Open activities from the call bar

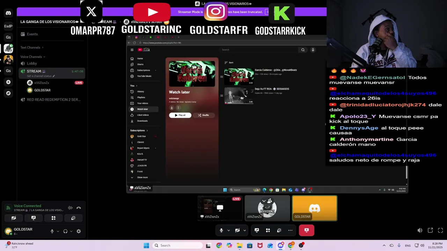(x=268, y=230)
